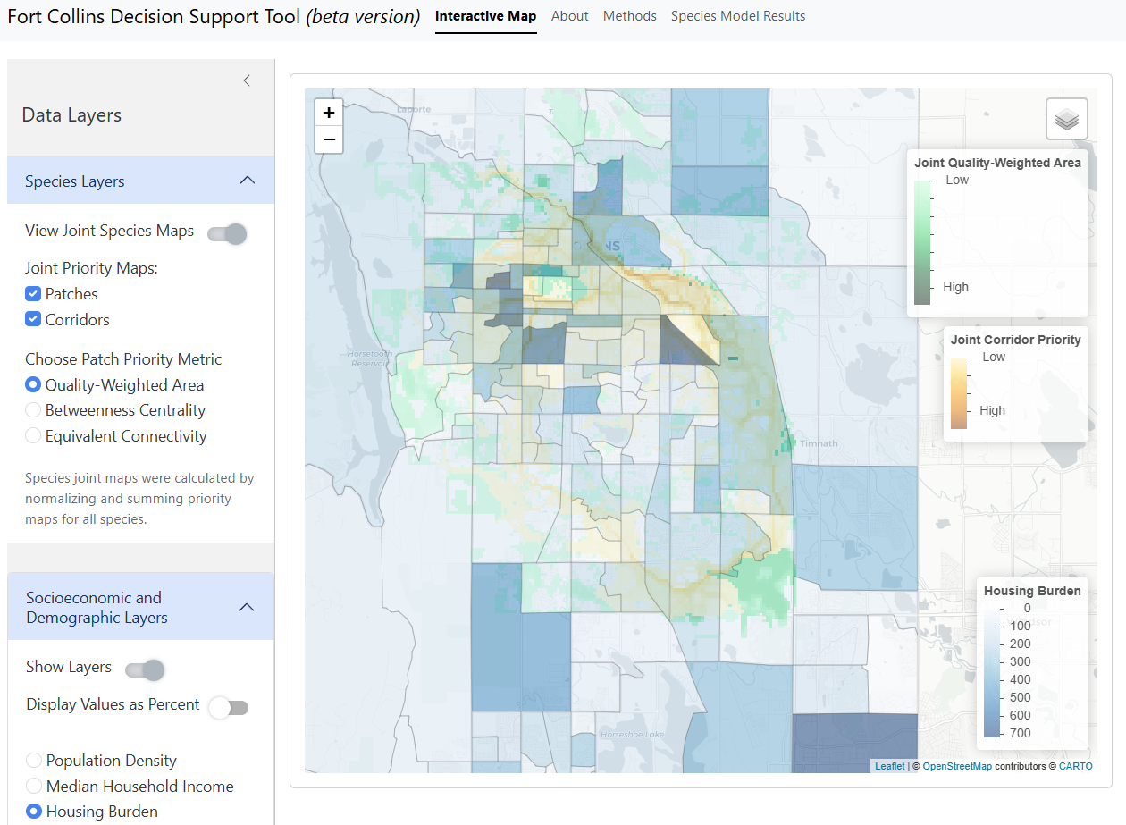1126x825 pixels.
Task: Collapse the Socioeconomic and Demographic Layers section
Action: 247,606
